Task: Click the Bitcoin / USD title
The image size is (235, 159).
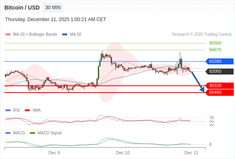Action: tap(22, 8)
